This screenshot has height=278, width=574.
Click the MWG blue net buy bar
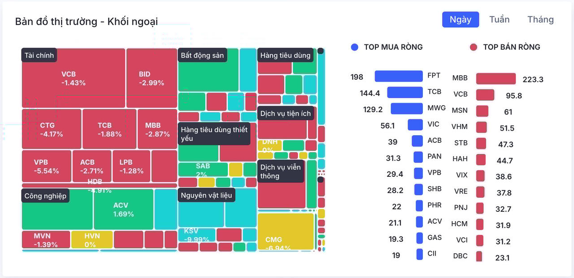coord(406,109)
